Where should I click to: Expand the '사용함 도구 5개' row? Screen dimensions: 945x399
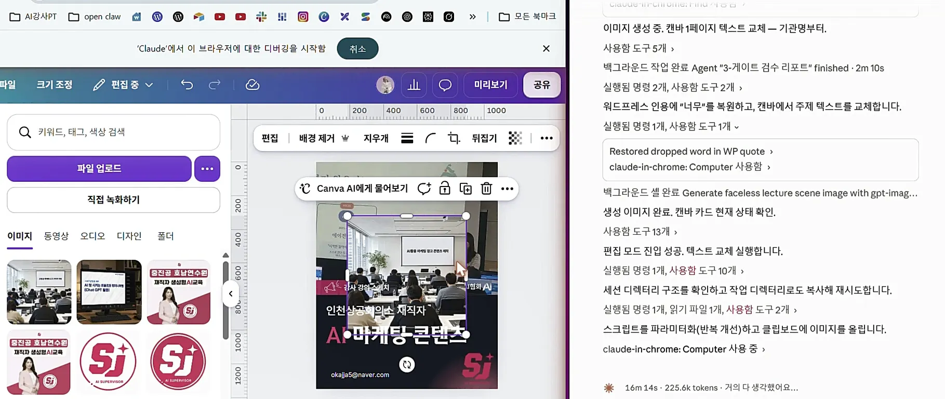(638, 48)
